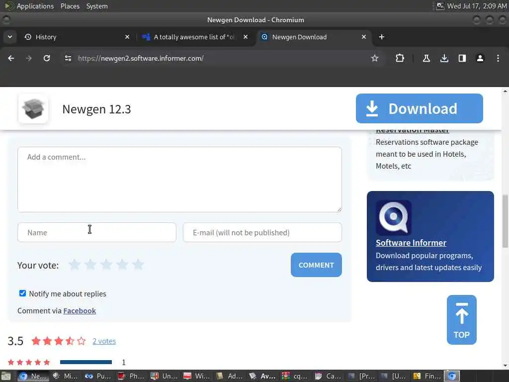Open the 'Ca...' taskbar window
Screen dimensions: 509x382
[x=328, y=376]
